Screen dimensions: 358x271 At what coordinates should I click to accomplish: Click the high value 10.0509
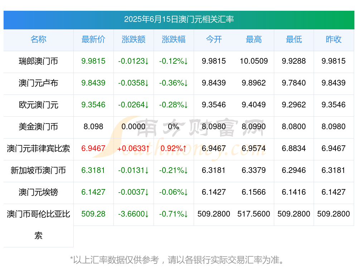click(x=254, y=61)
